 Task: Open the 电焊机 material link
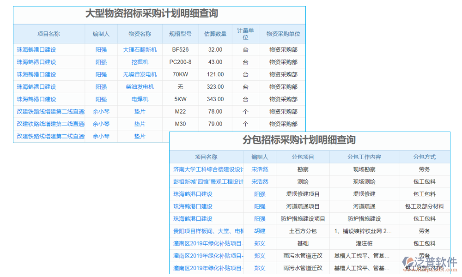(140, 99)
